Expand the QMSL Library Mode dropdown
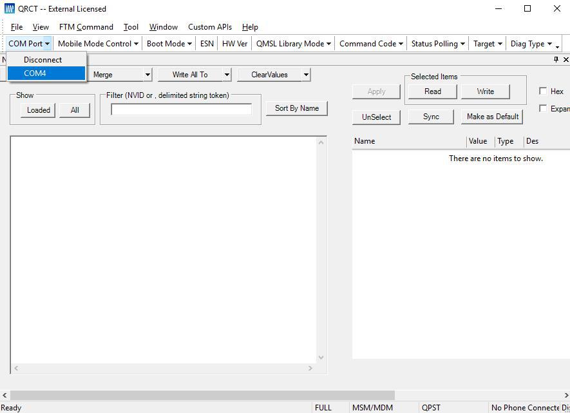This screenshot has height=413, width=570. coord(293,44)
